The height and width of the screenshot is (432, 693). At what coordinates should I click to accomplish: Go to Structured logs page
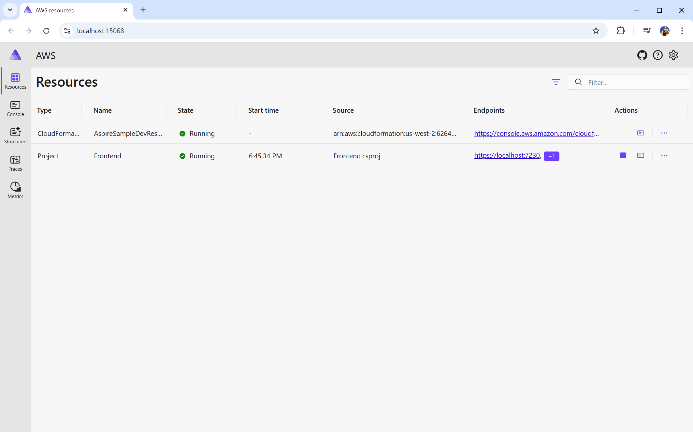pos(15,136)
